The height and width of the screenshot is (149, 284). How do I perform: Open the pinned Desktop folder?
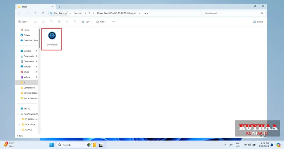coord(27,51)
